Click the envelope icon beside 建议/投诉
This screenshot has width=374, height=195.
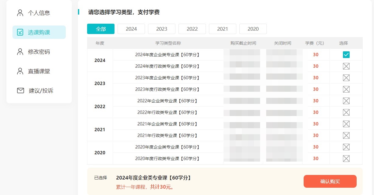pyautogui.click(x=20, y=91)
